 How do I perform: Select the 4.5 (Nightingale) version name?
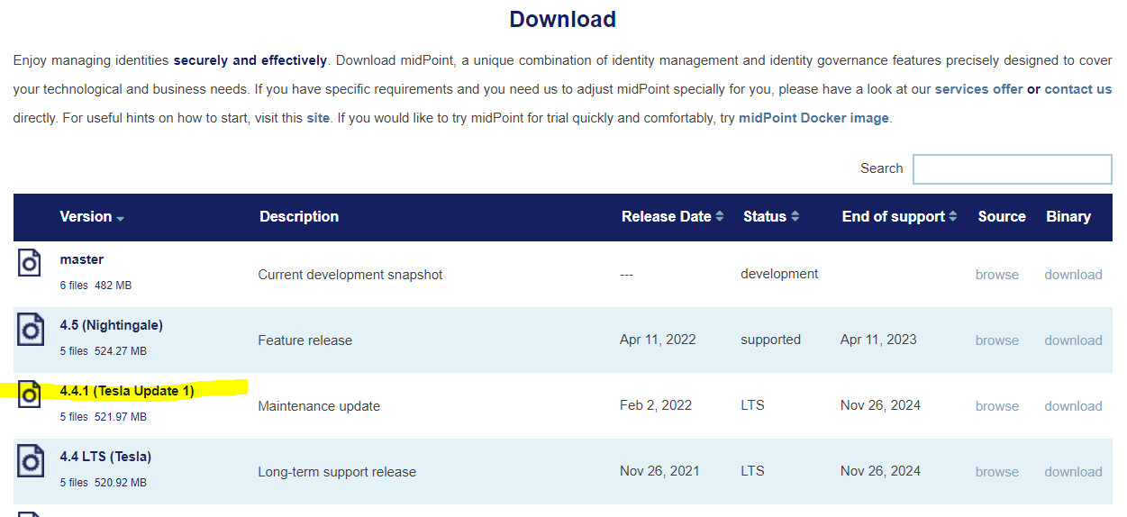tap(112, 325)
